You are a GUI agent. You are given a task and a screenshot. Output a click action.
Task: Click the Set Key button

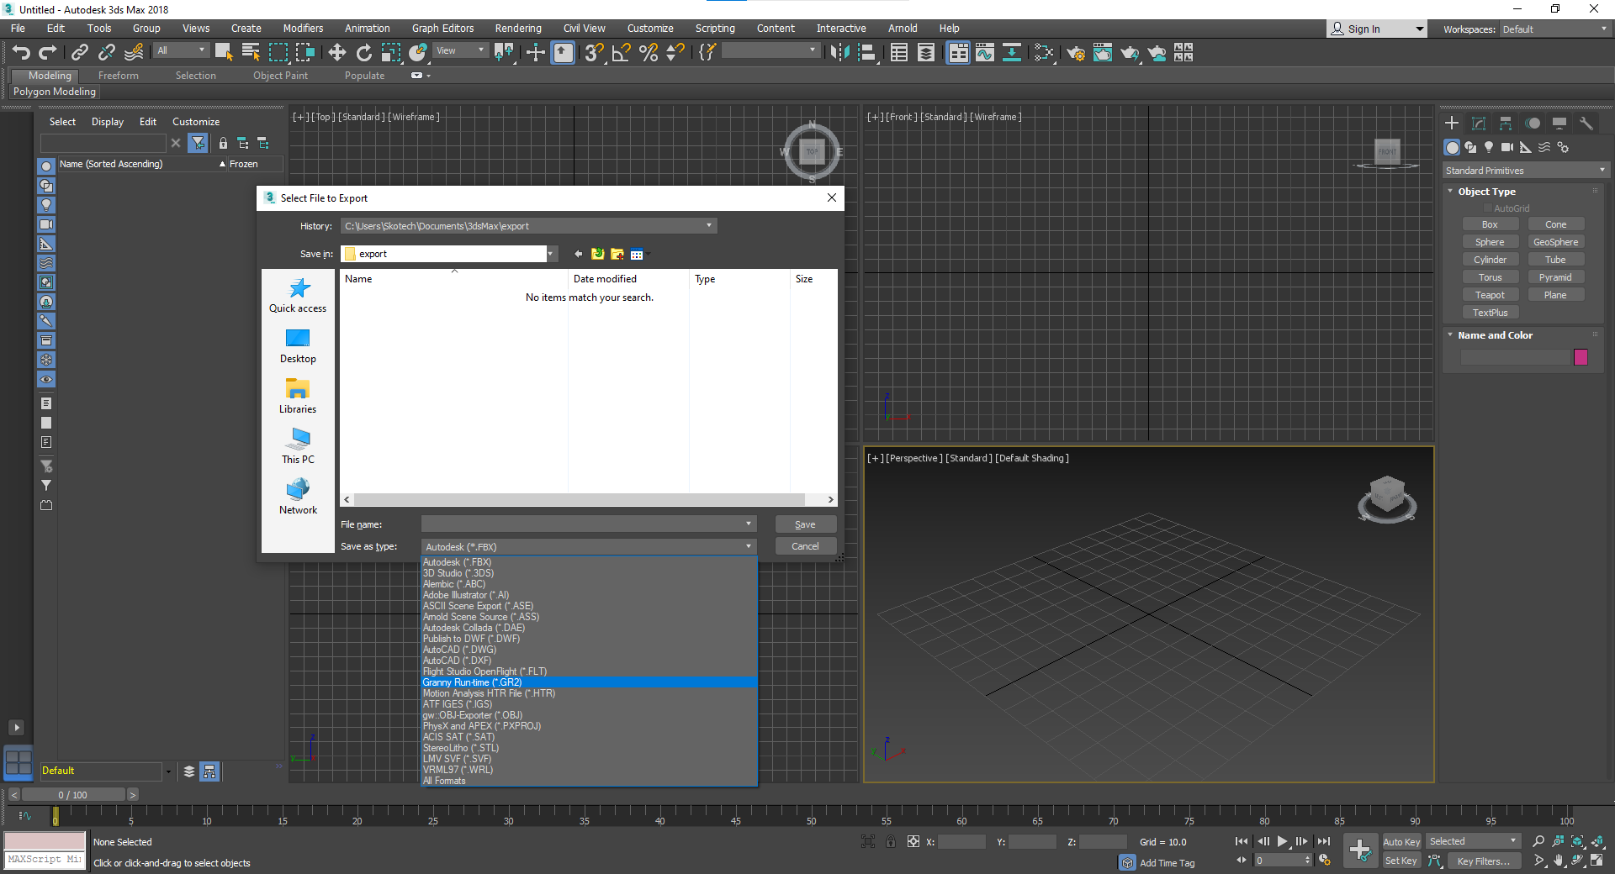(x=1401, y=861)
